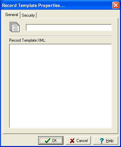Switch to the Security tab
Image resolution: width=121 pixels, height=147 pixels.
(28, 15)
